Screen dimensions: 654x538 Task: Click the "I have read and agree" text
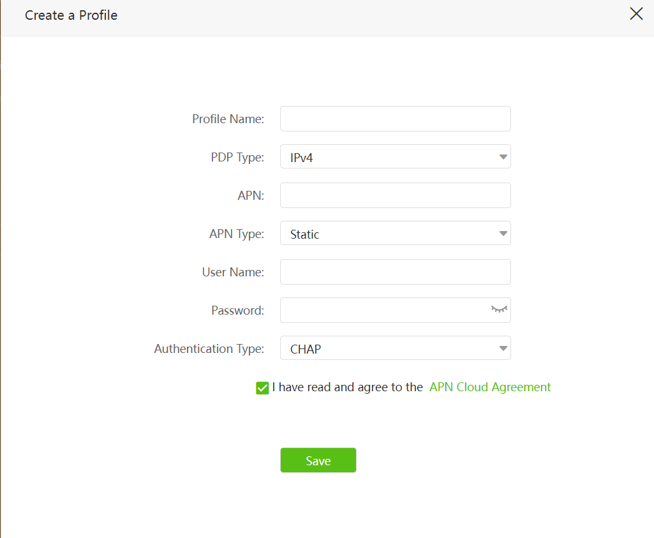click(x=347, y=387)
